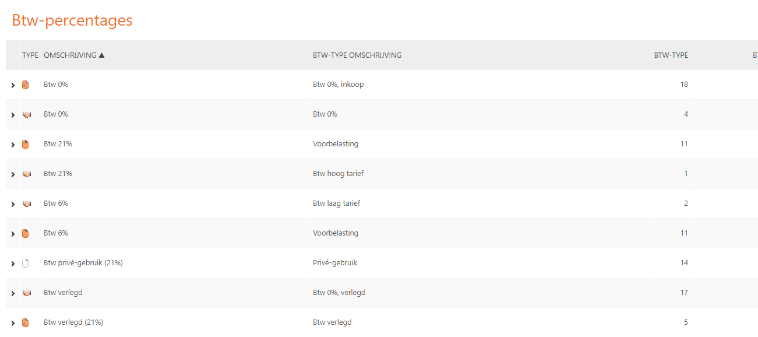Click the handshake icon for Btw hoog tarief
This screenshot has width=758, height=337.
pyautogui.click(x=26, y=174)
